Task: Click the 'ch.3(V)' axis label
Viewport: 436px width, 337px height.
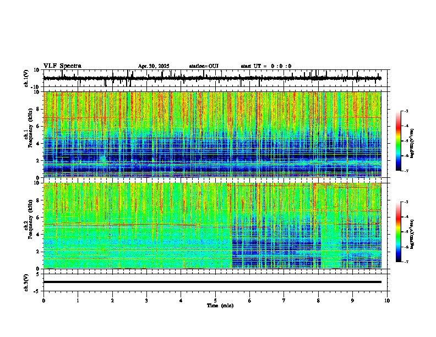Action: tap(26, 282)
